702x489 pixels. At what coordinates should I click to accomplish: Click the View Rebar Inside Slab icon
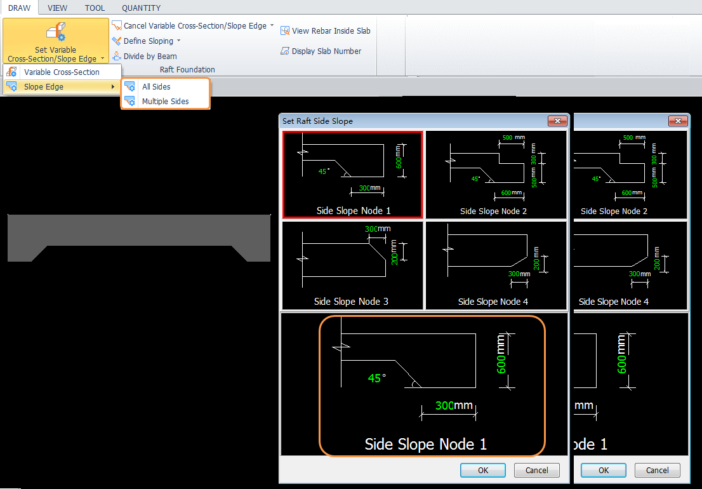coord(285,31)
